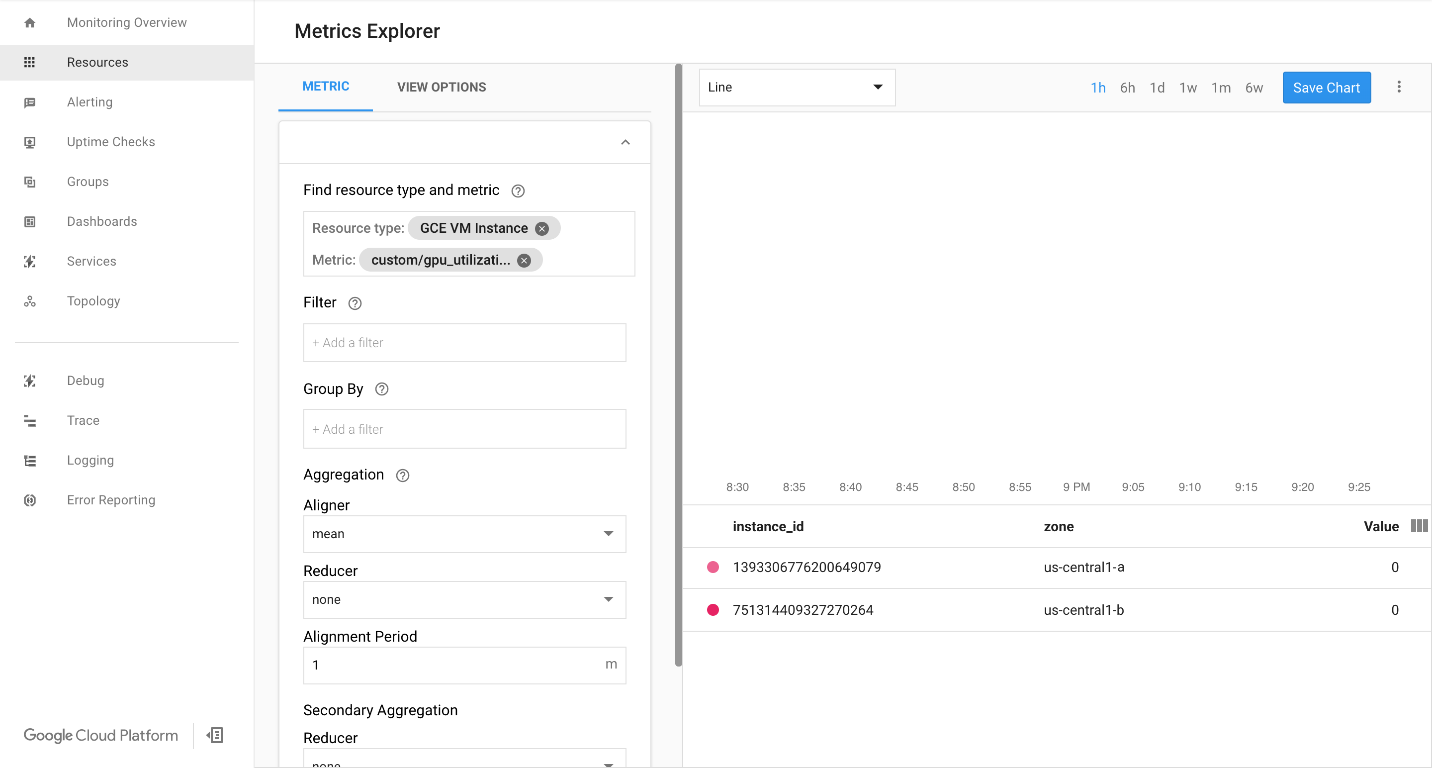Click Save Chart button

pos(1326,87)
